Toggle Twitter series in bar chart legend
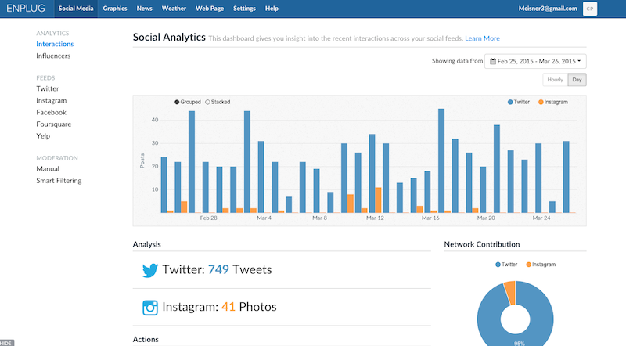This screenshot has width=626, height=346. pos(519,102)
